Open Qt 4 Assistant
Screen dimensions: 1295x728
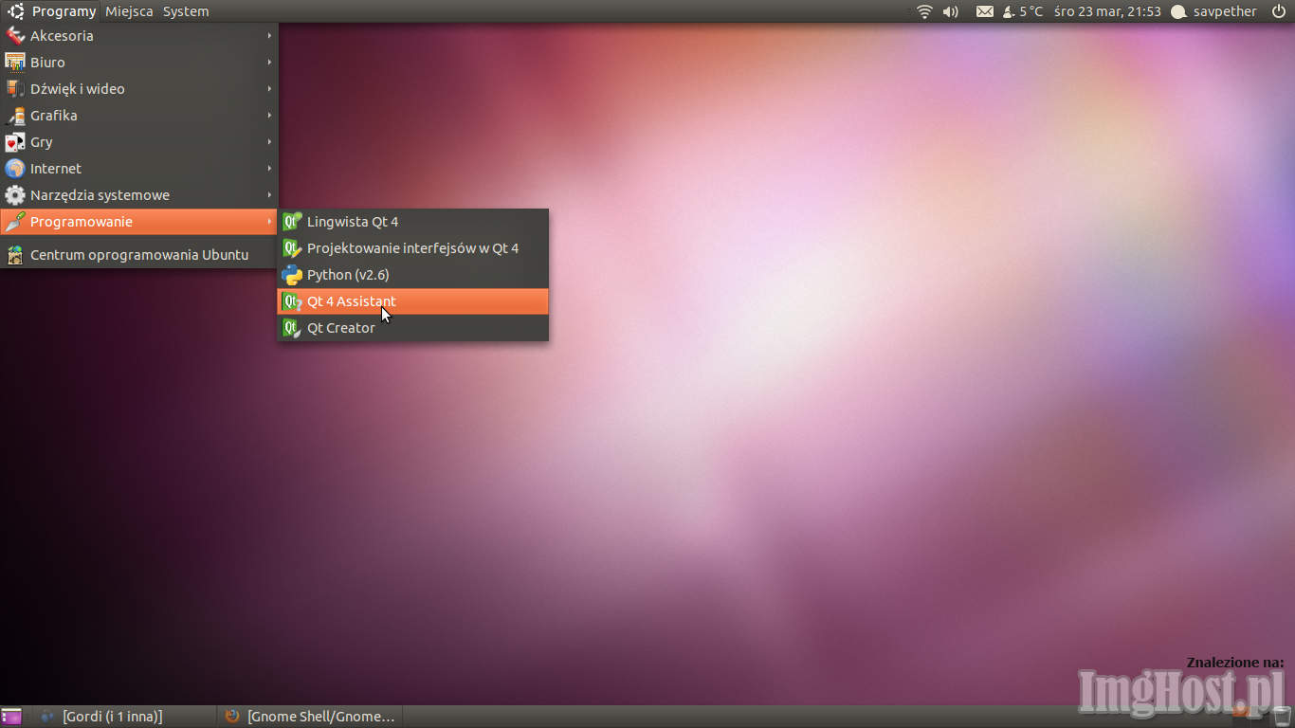coord(412,301)
